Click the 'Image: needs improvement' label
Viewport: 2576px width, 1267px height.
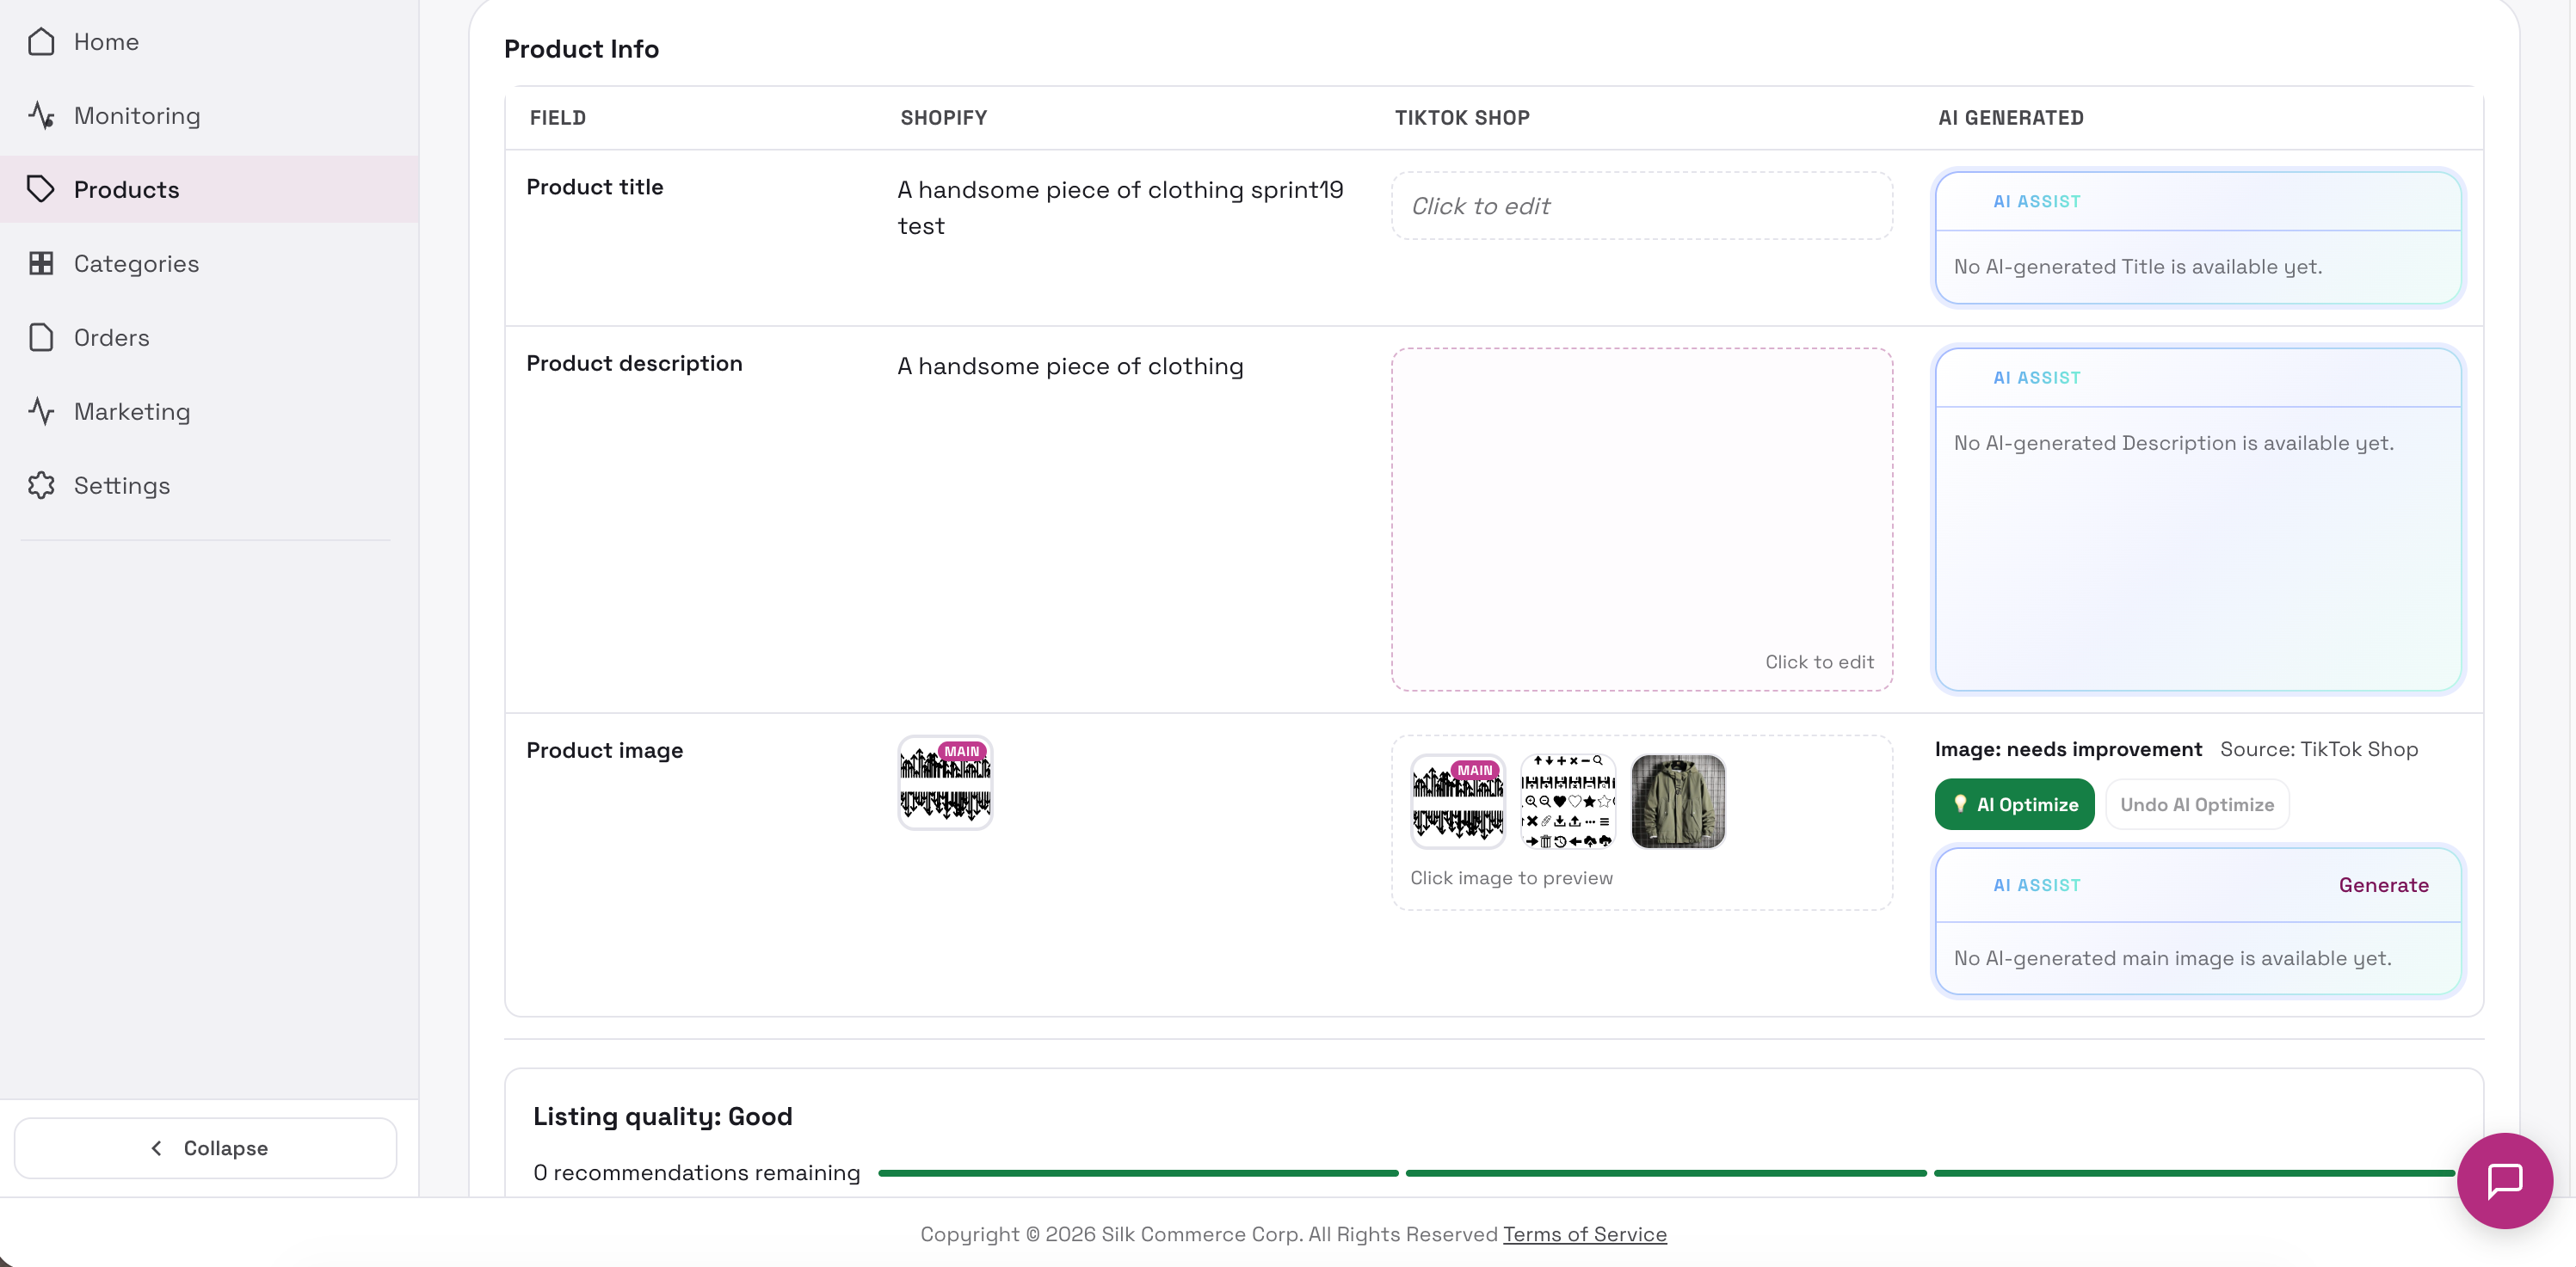point(2068,749)
